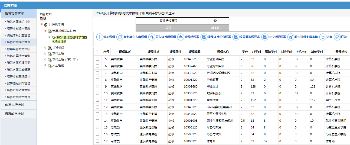This screenshot has height=145, width=350.
Task: Click the 增加课程 plus icon
Action: click(100, 37)
